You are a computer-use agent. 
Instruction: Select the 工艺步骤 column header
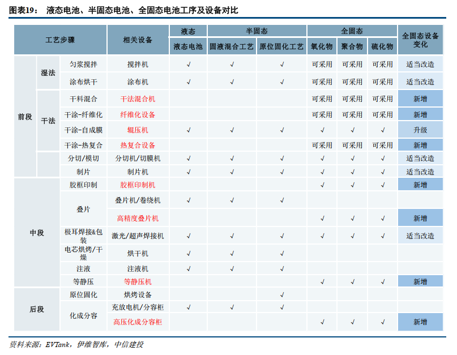(x=60, y=40)
